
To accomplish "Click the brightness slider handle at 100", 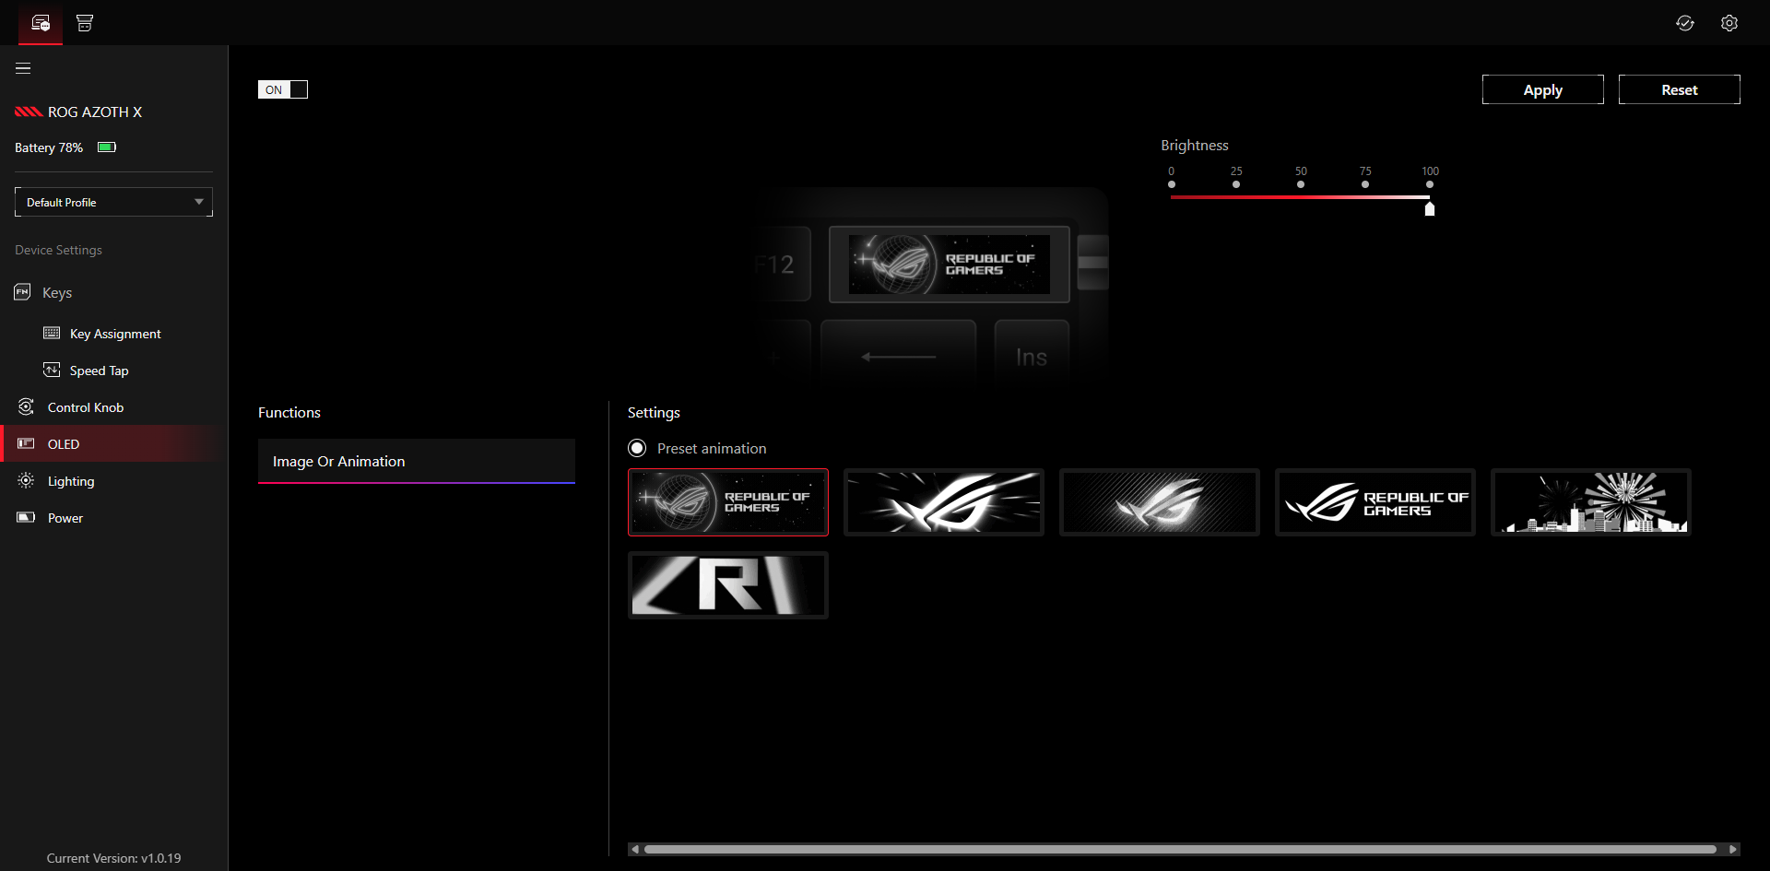I will pyautogui.click(x=1430, y=209).
